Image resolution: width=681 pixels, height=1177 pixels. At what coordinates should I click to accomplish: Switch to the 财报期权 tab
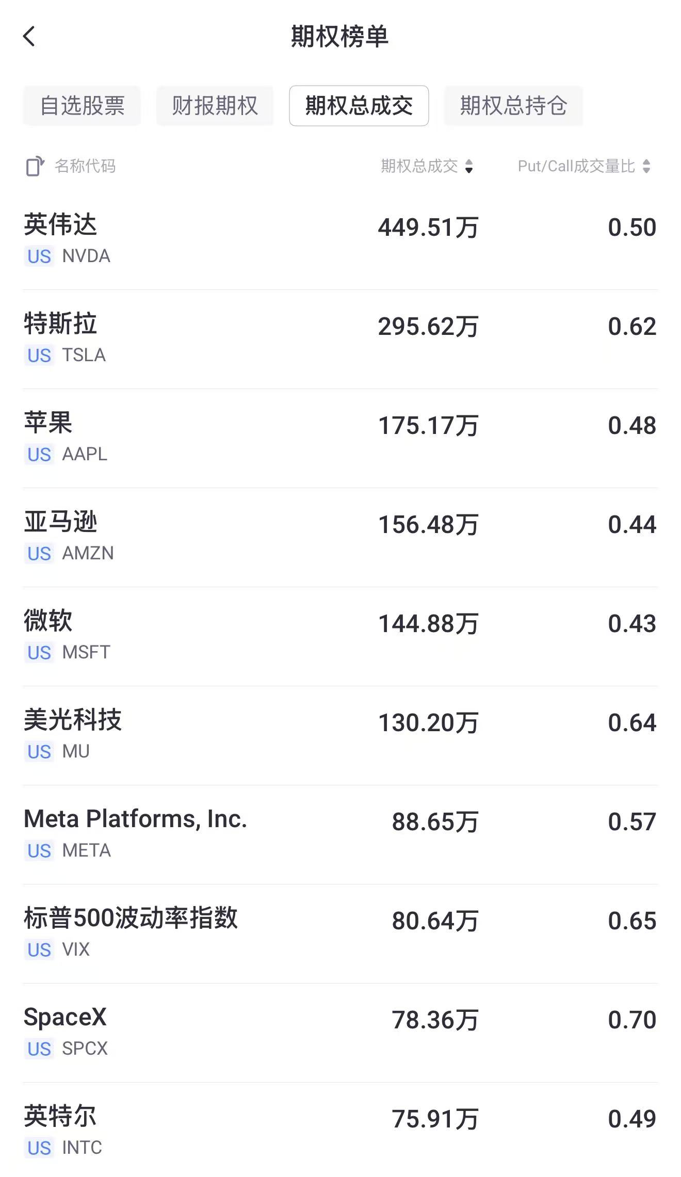tap(215, 106)
